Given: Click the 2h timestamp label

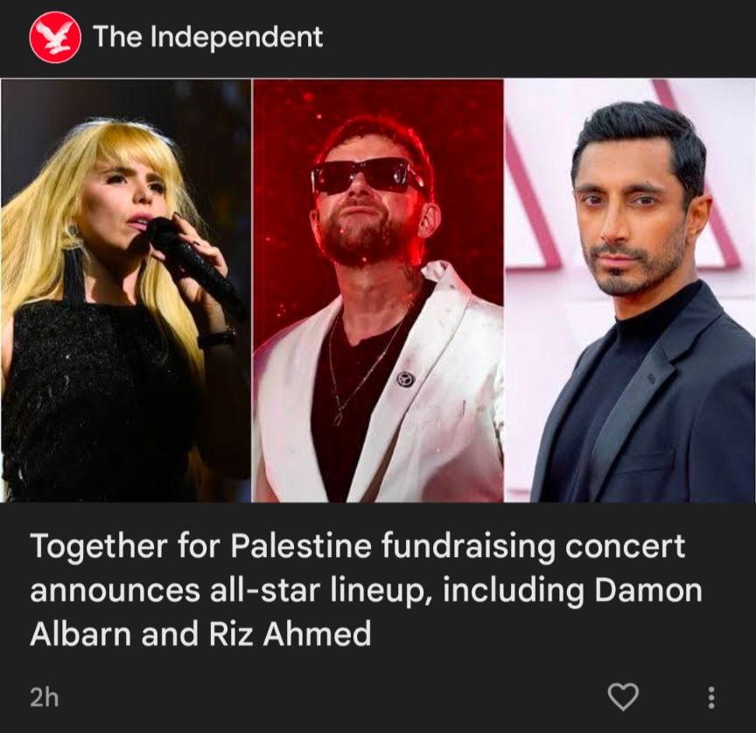Looking at the screenshot, I should point(44,697).
